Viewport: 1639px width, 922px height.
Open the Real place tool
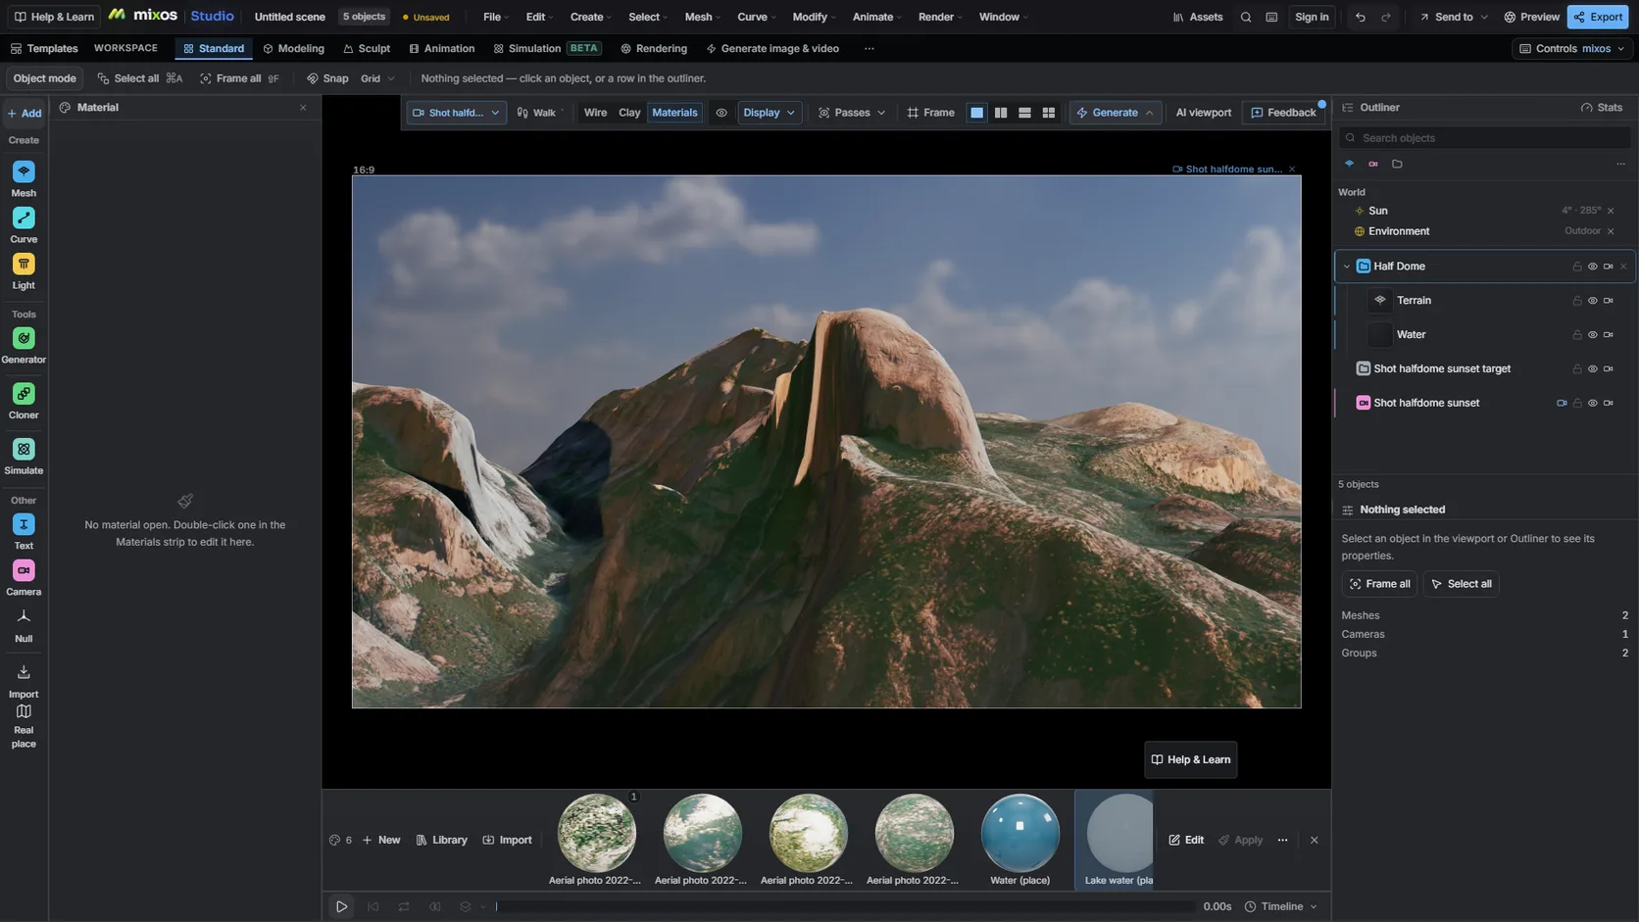(24, 726)
